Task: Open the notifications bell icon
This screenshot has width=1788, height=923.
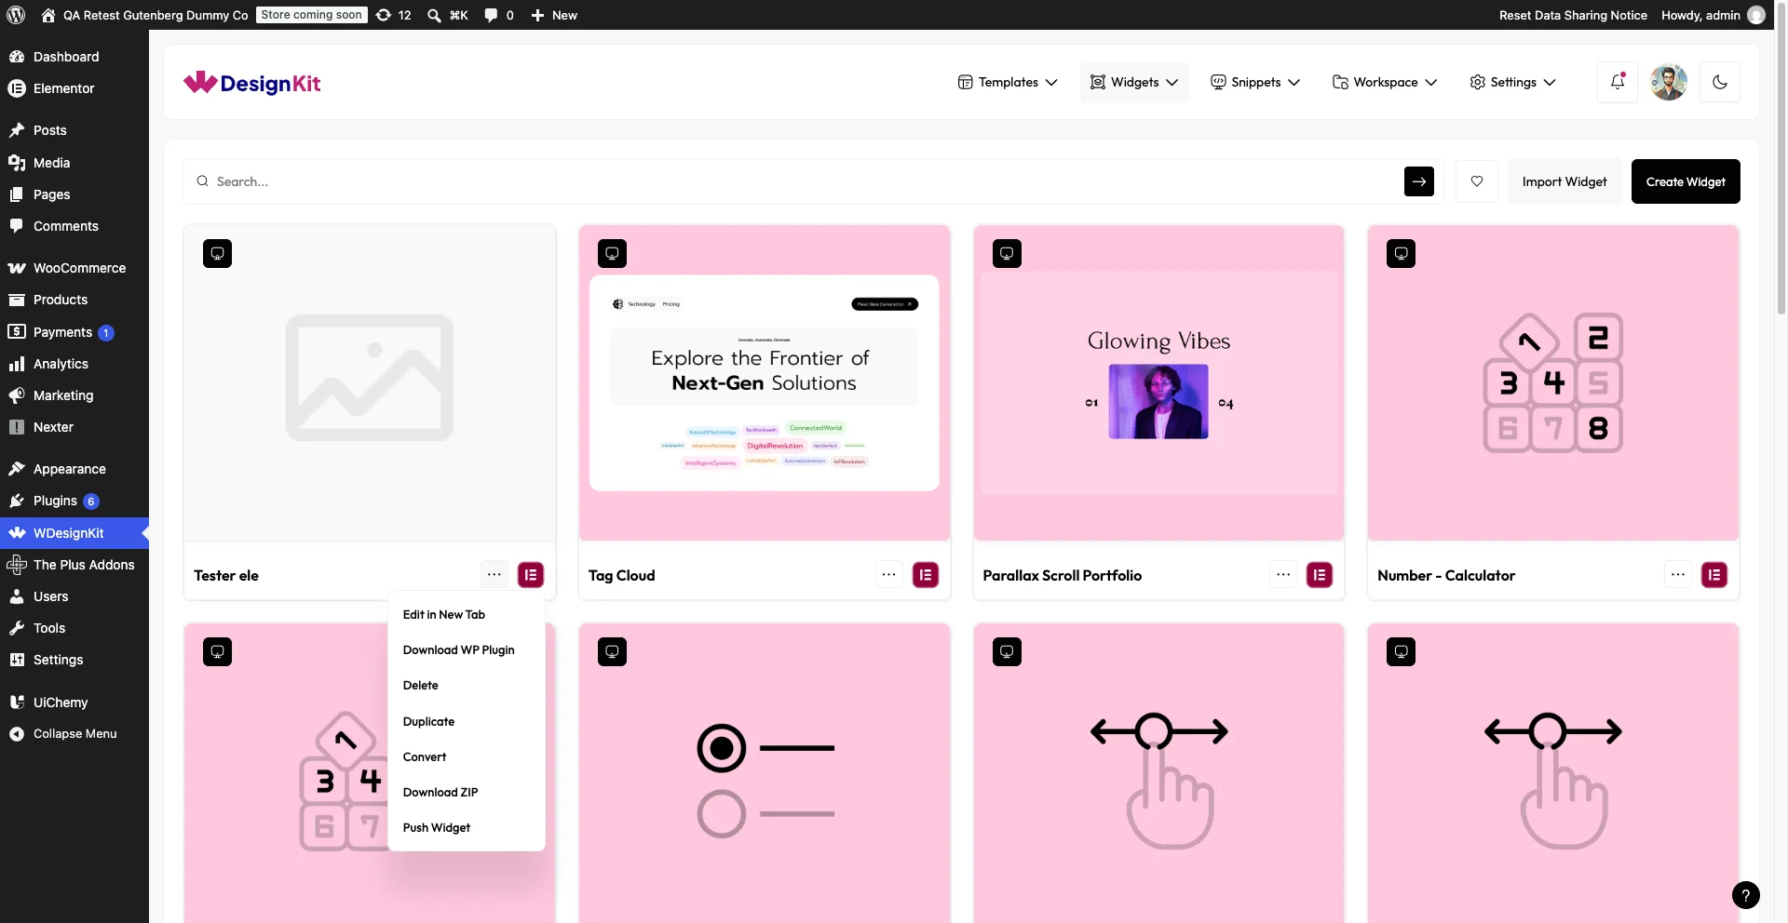Action: point(1618,82)
